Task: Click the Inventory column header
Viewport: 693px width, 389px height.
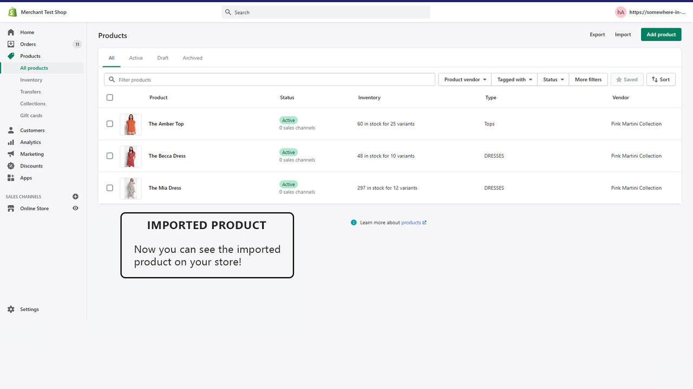Action: (369, 98)
